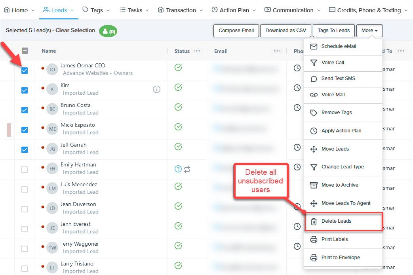Click the green selected leads count badge
Viewport: 413px width, 275px height.
click(x=108, y=31)
